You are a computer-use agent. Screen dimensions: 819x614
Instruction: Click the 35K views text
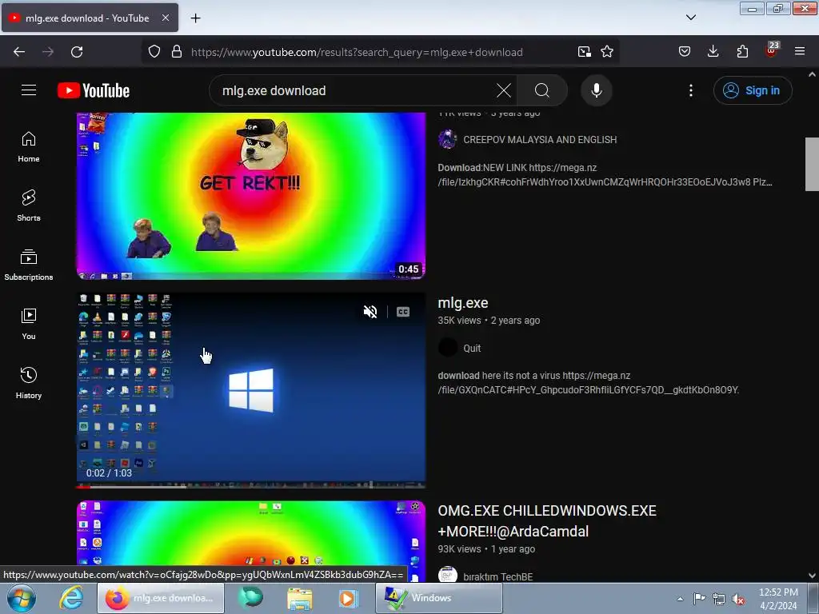[x=459, y=321]
